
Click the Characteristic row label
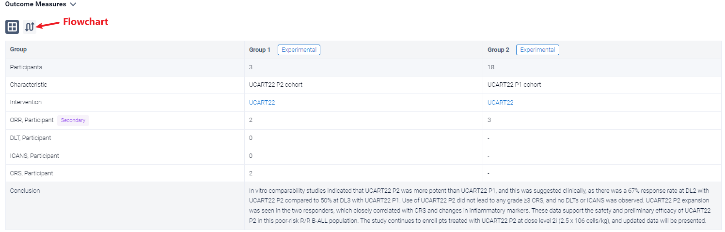tap(29, 85)
